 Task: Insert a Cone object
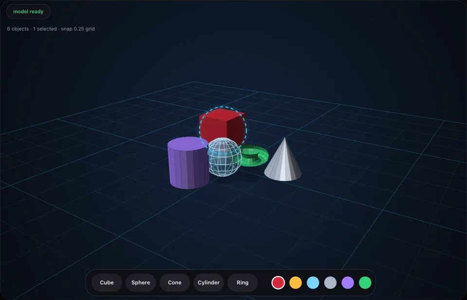pyautogui.click(x=175, y=282)
